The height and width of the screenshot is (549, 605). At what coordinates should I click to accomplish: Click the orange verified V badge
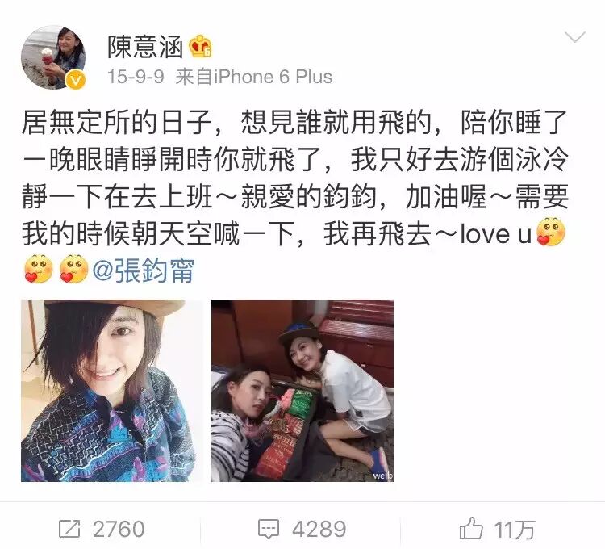tap(76, 80)
